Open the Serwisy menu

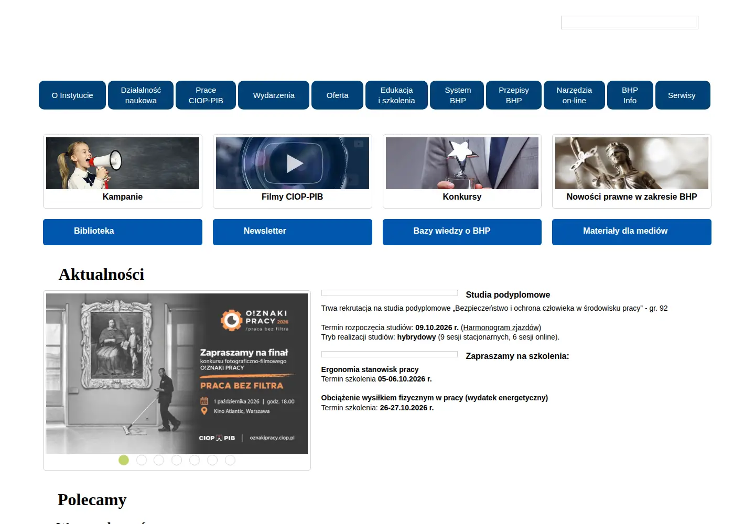pos(682,95)
